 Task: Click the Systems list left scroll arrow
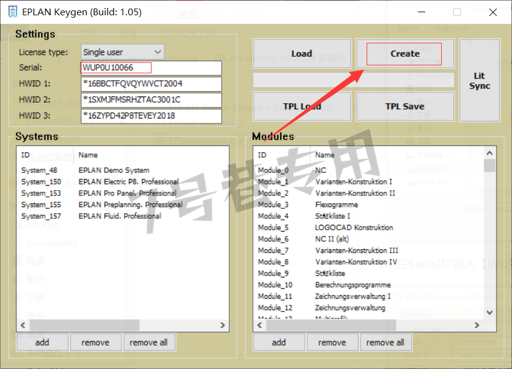pos(23,325)
